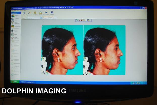
Task: Click the Print toolbar icon
Action: (x=24, y=14)
